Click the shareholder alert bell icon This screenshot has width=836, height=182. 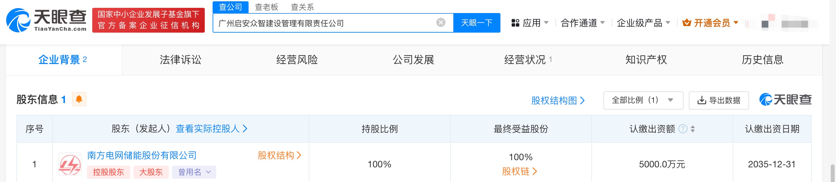tap(79, 99)
